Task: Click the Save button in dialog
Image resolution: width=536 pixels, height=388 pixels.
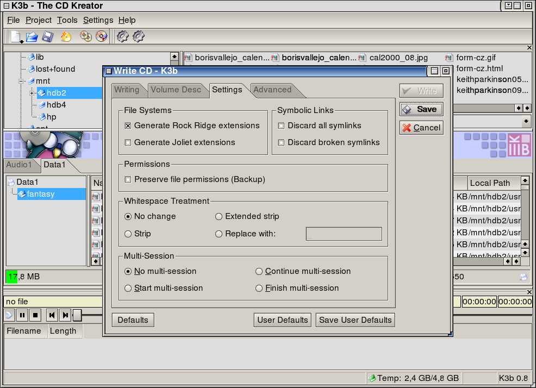Action: (421, 109)
